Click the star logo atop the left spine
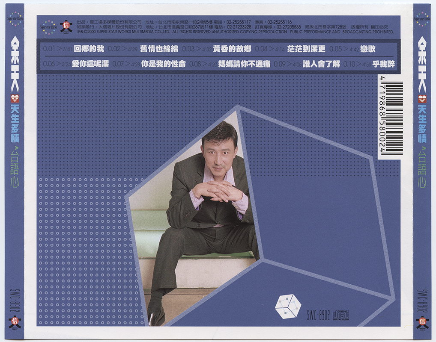This screenshot has width=436, height=342. pos(15,20)
